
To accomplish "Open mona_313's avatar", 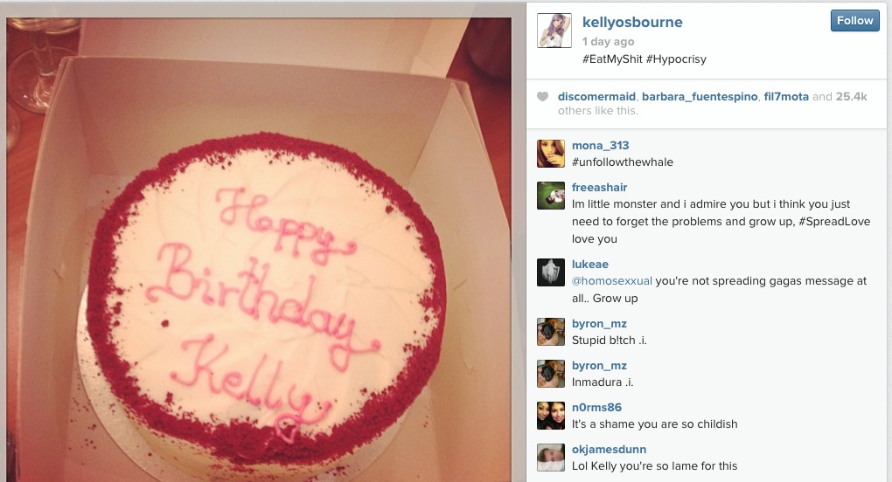I will [x=551, y=154].
